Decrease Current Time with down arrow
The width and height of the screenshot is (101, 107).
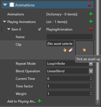pyautogui.click(x=91, y=80)
